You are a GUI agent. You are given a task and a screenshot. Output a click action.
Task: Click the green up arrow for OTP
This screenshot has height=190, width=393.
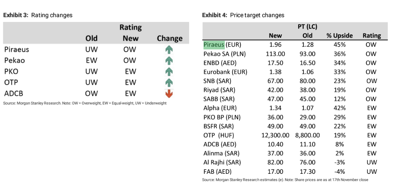pos(169,83)
